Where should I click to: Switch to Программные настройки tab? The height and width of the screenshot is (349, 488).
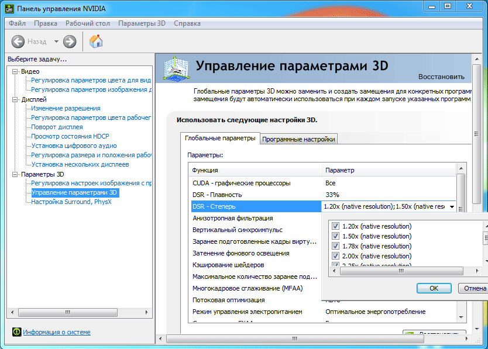(298, 139)
